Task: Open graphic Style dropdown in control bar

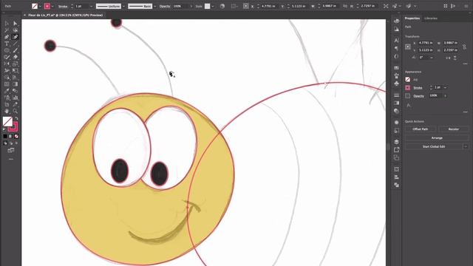Action: (213, 6)
